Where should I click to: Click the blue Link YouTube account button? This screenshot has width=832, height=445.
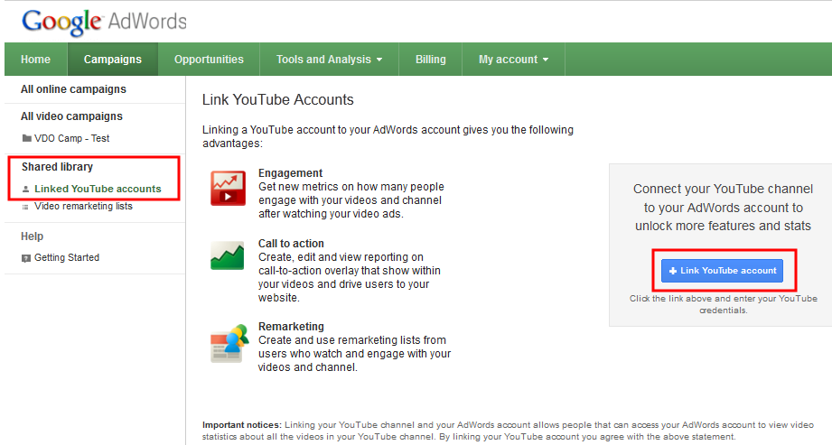click(722, 271)
